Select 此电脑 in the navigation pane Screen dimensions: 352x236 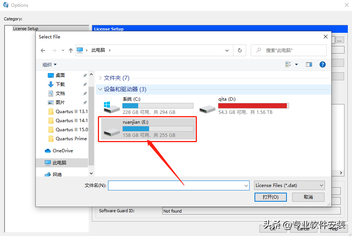62,163
